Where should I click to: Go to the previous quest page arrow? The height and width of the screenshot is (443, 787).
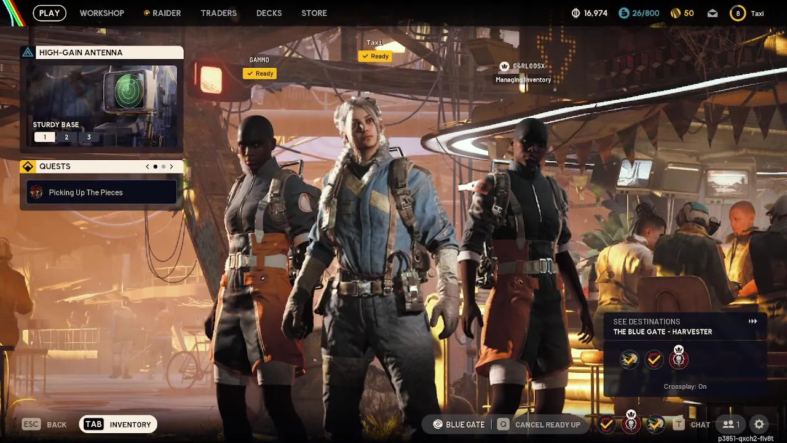(x=148, y=166)
